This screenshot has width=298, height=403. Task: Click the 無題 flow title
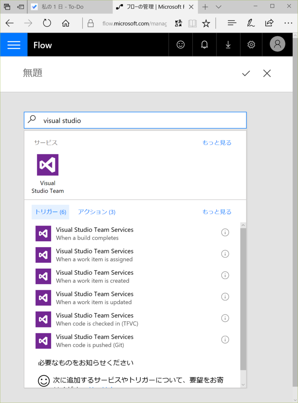point(33,73)
